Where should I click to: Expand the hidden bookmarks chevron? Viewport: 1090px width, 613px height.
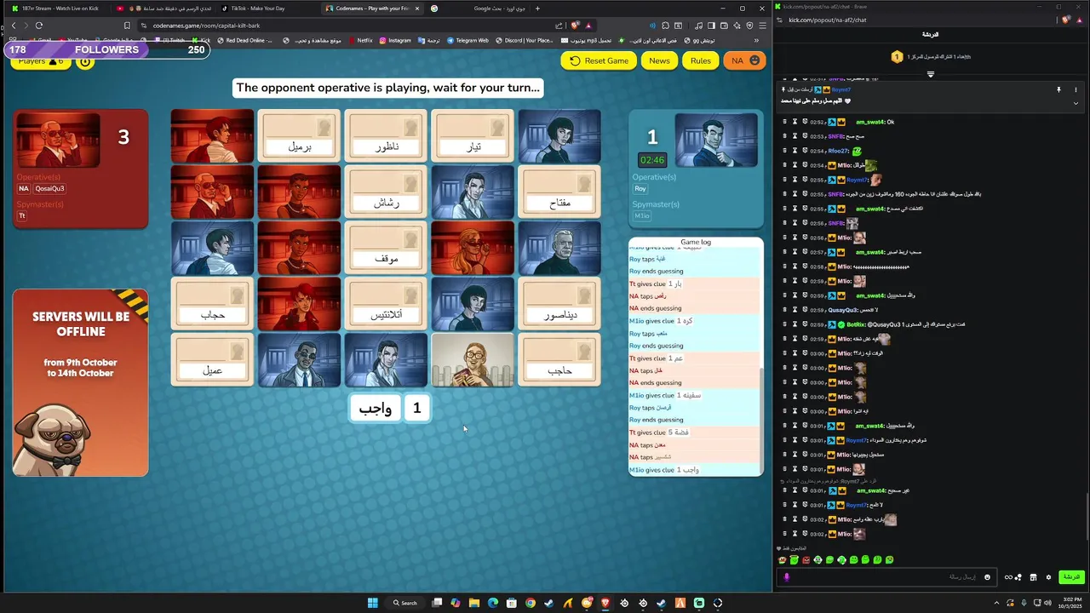coord(756,40)
